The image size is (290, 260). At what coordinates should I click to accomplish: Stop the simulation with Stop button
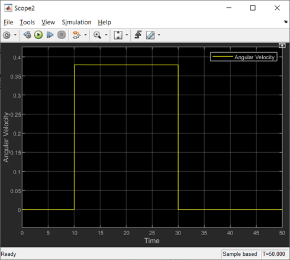[62, 35]
